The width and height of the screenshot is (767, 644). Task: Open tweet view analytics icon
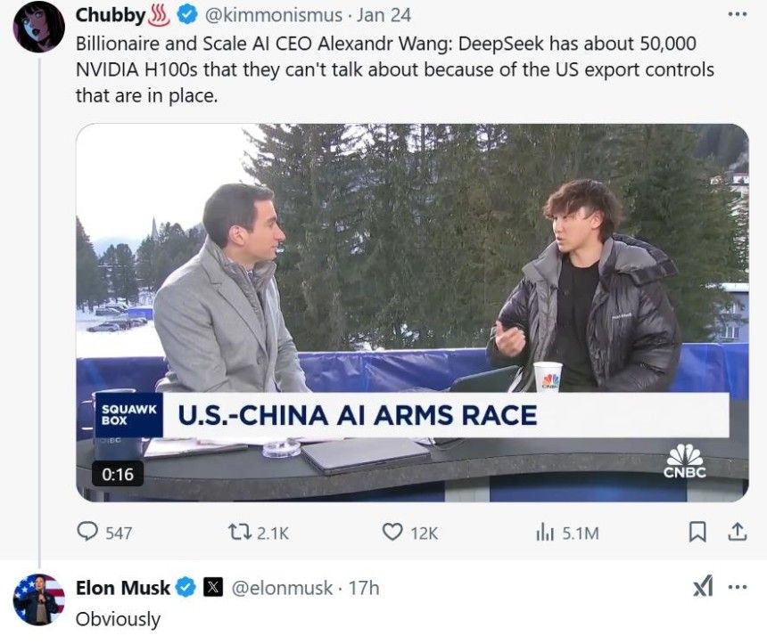(545, 532)
